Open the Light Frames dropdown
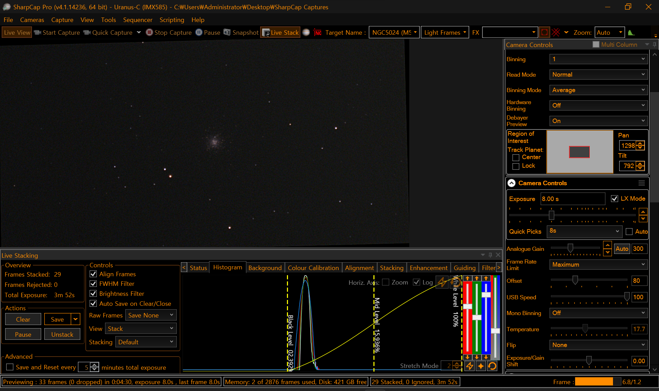Image resolution: width=659 pixels, height=391 pixels. coord(445,32)
